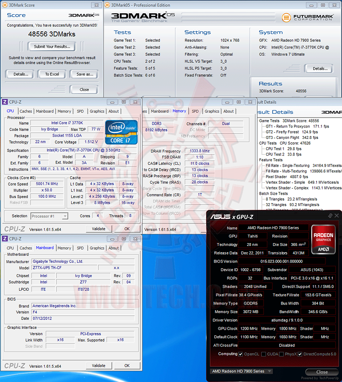Image resolution: width=342 pixels, height=382 pixels.
Task: Click Validate in the CPU-Z Mainboard window
Action: tap(98, 366)
